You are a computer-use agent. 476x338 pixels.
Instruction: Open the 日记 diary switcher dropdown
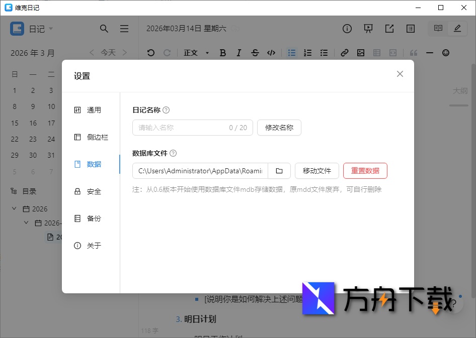point(40,29)
